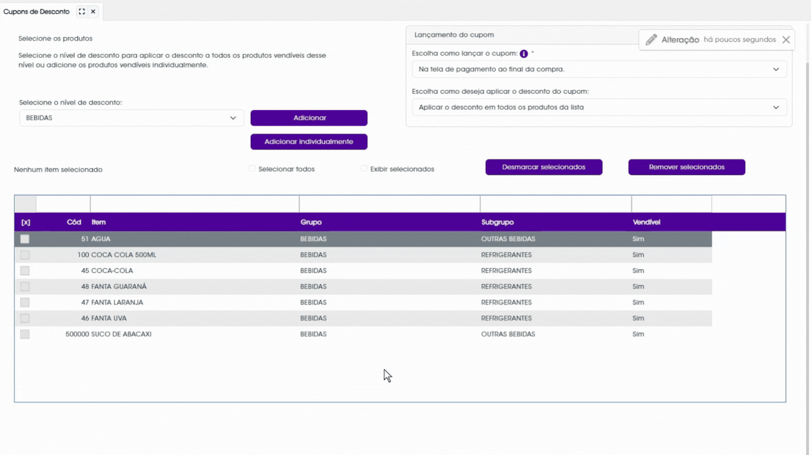Image resolution: width=811 pixels, height=455 pixels.
Task: Click Desmarcar selecionados button
Action: (543, 167)
